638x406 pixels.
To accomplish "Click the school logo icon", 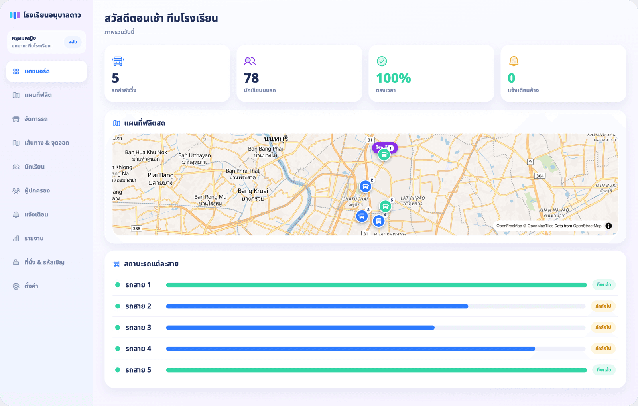I will [14, 15].
